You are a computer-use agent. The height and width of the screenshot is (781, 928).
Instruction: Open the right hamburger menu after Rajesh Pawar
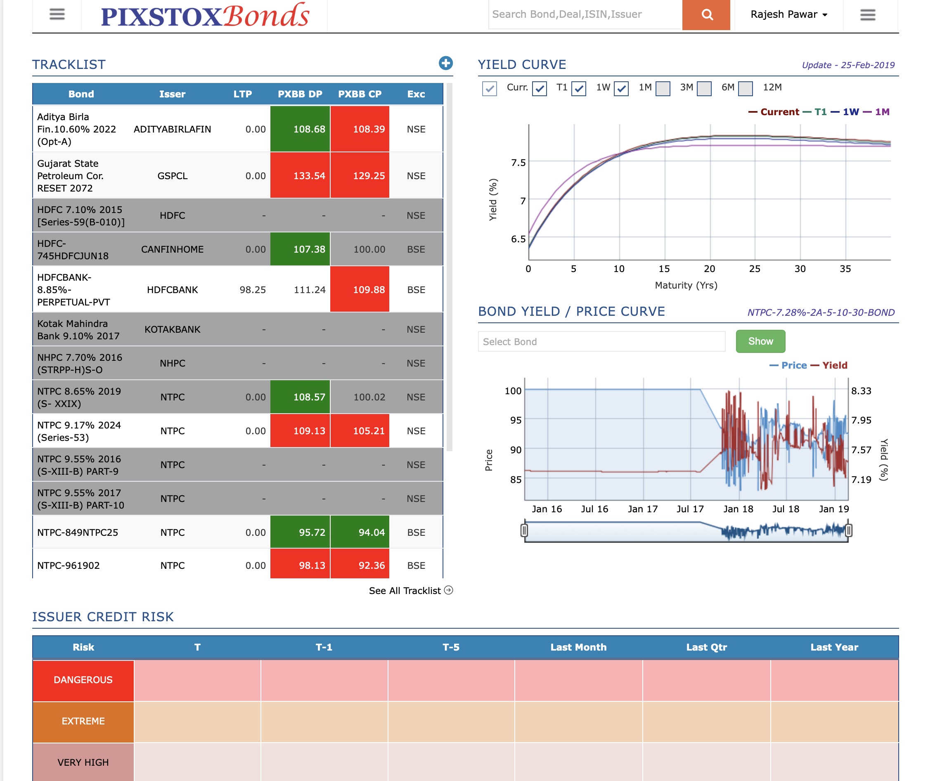pyautogui.click(x=867, y=14)
